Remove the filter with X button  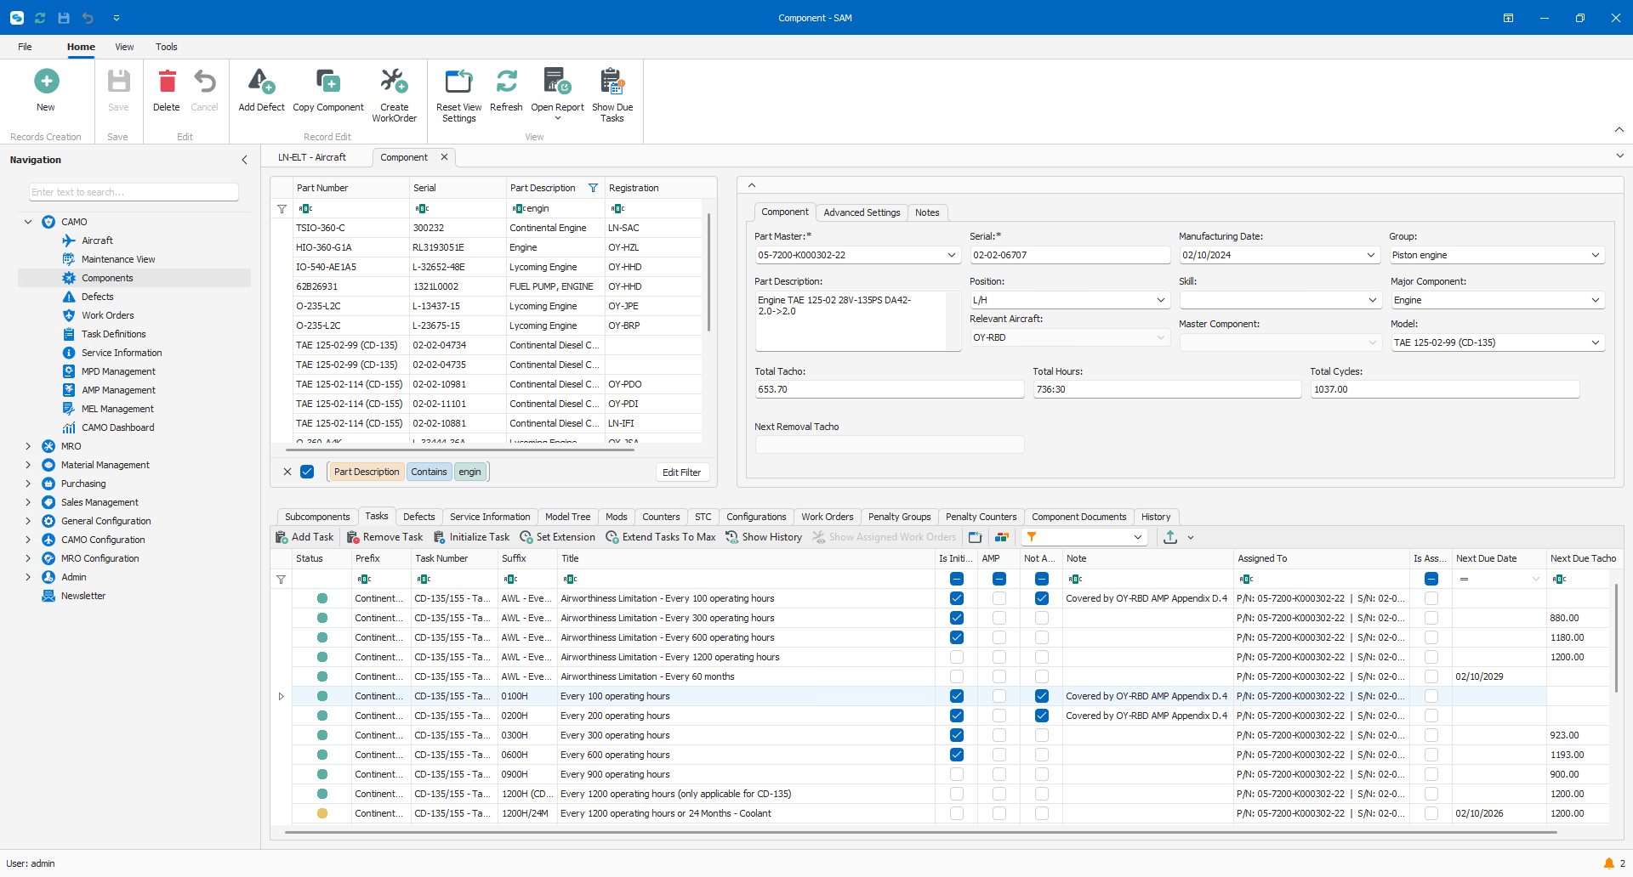point(287,472)
